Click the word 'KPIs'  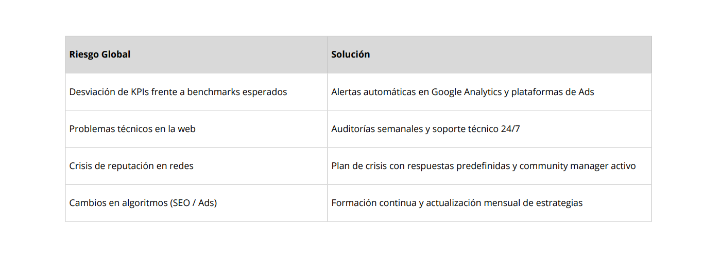point(139,92)
